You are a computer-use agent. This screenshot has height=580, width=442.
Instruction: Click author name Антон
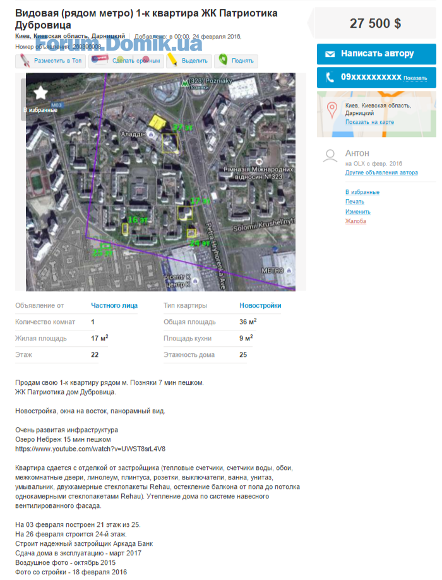(x=357, y=153)
